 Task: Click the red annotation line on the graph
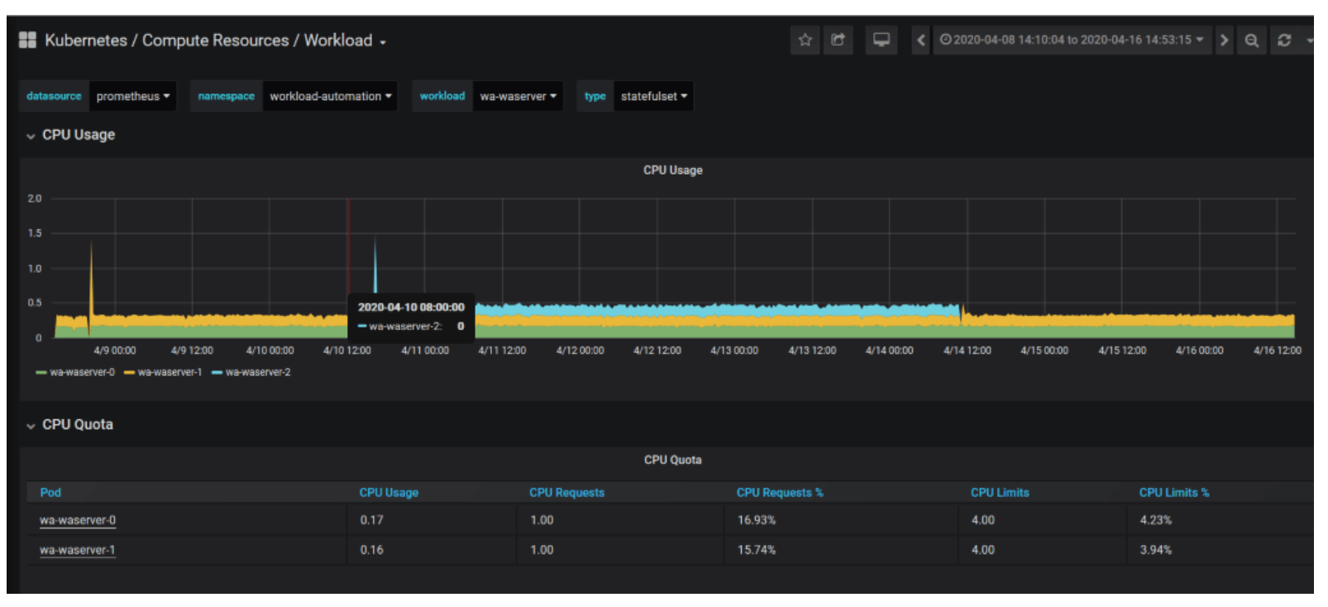(x=348, y=248)
